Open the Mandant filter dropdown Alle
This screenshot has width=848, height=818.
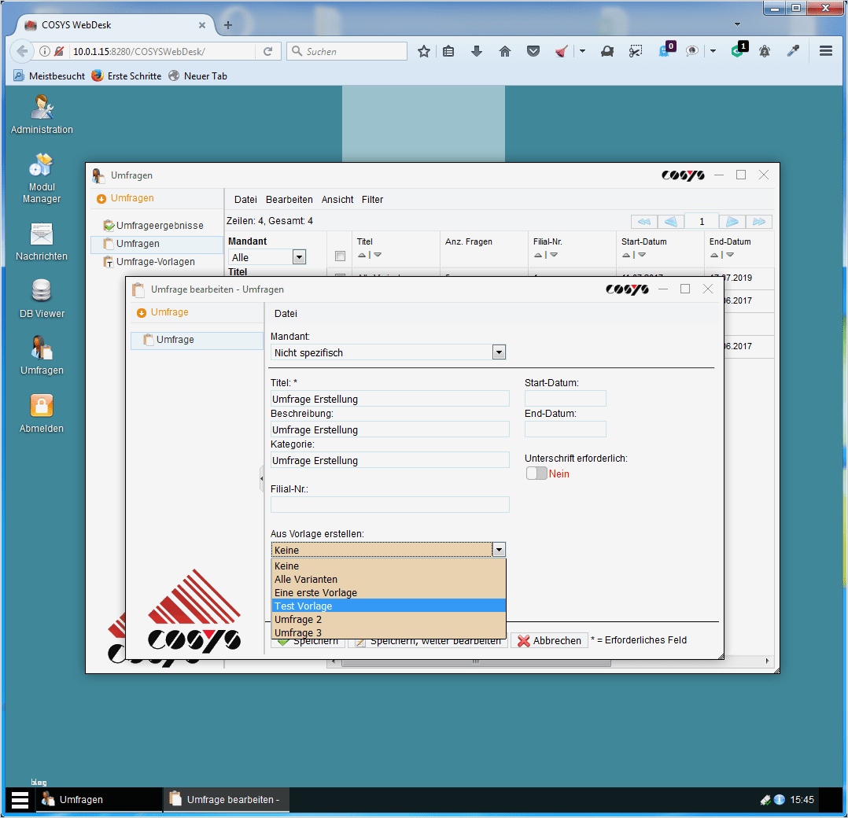(x=299, y=257)
